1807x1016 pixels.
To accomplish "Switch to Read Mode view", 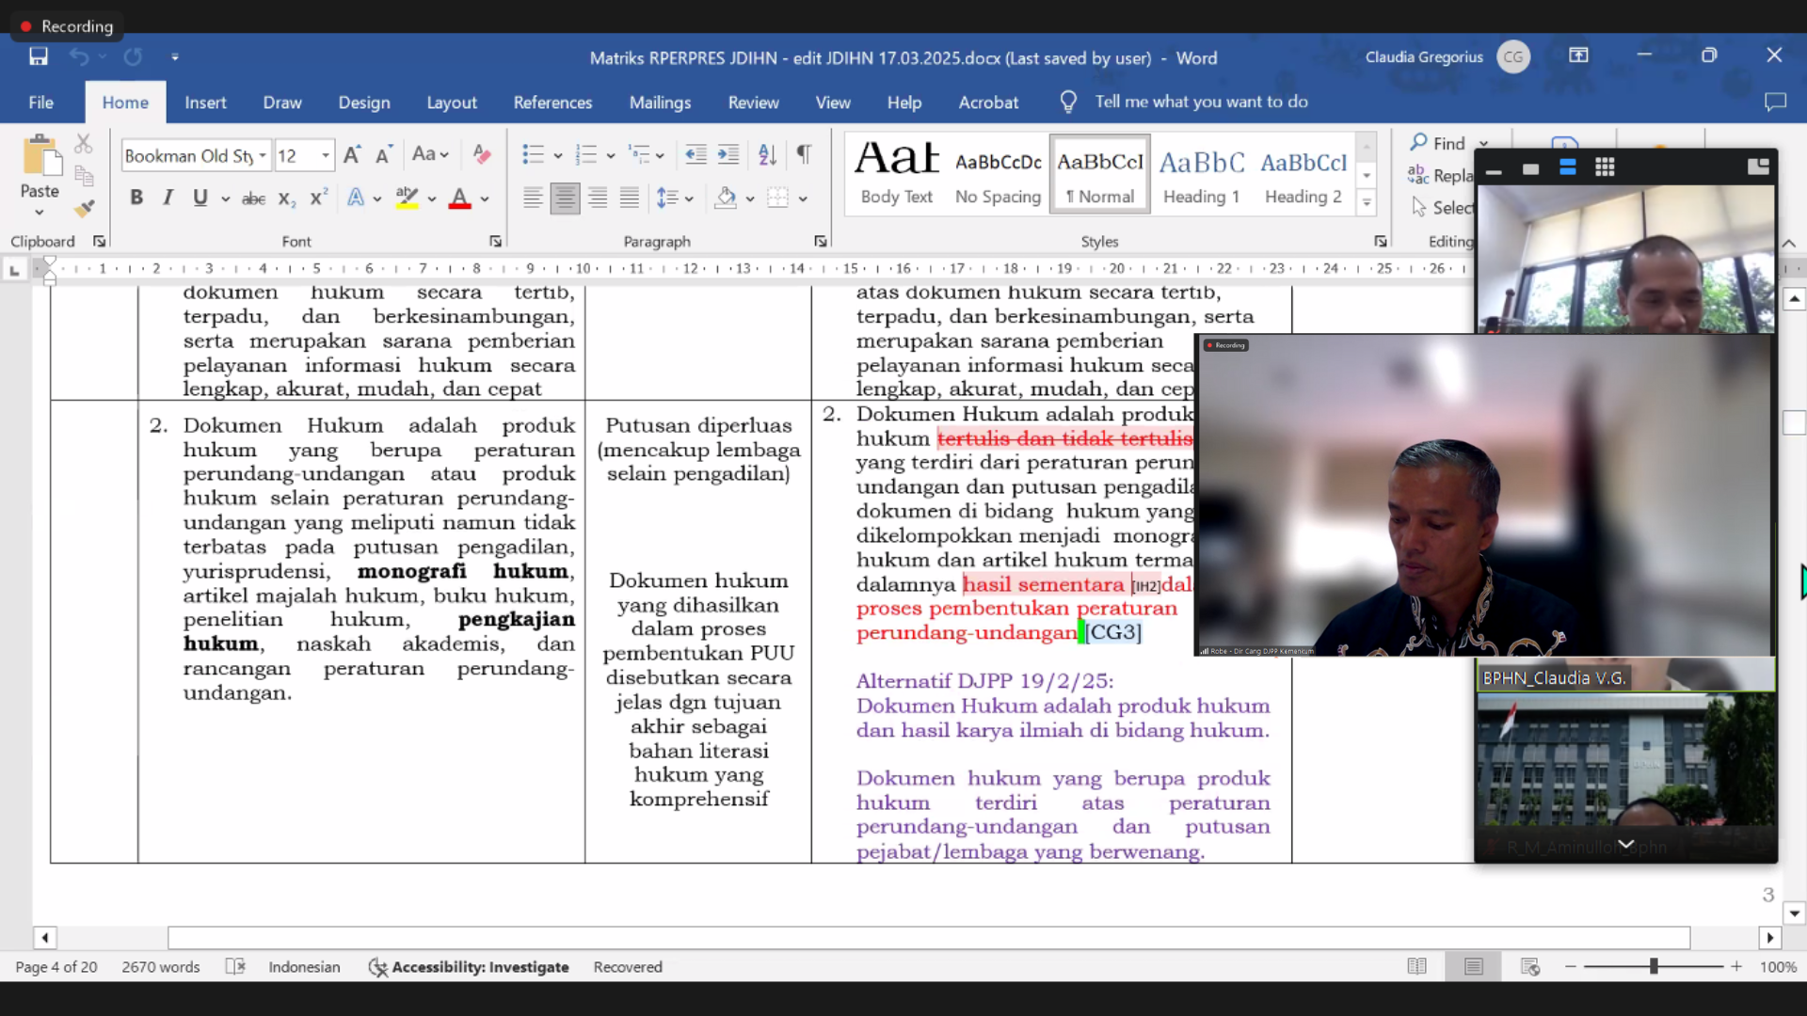I will point(1416,966).
